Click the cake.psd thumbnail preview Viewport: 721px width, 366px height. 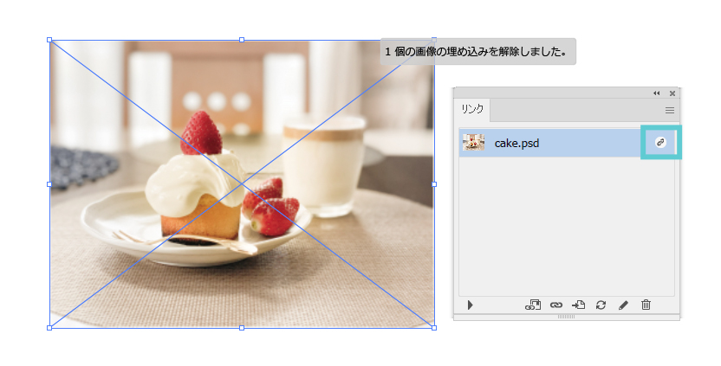(474, 143)
